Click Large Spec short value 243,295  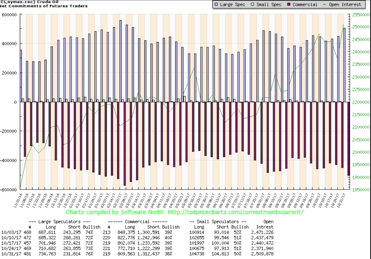72,232
